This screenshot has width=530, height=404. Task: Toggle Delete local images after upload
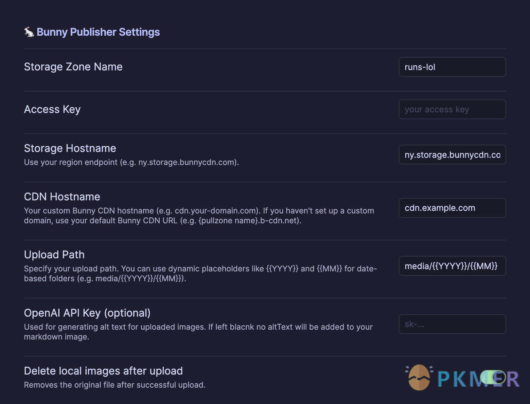pos(493,377)
